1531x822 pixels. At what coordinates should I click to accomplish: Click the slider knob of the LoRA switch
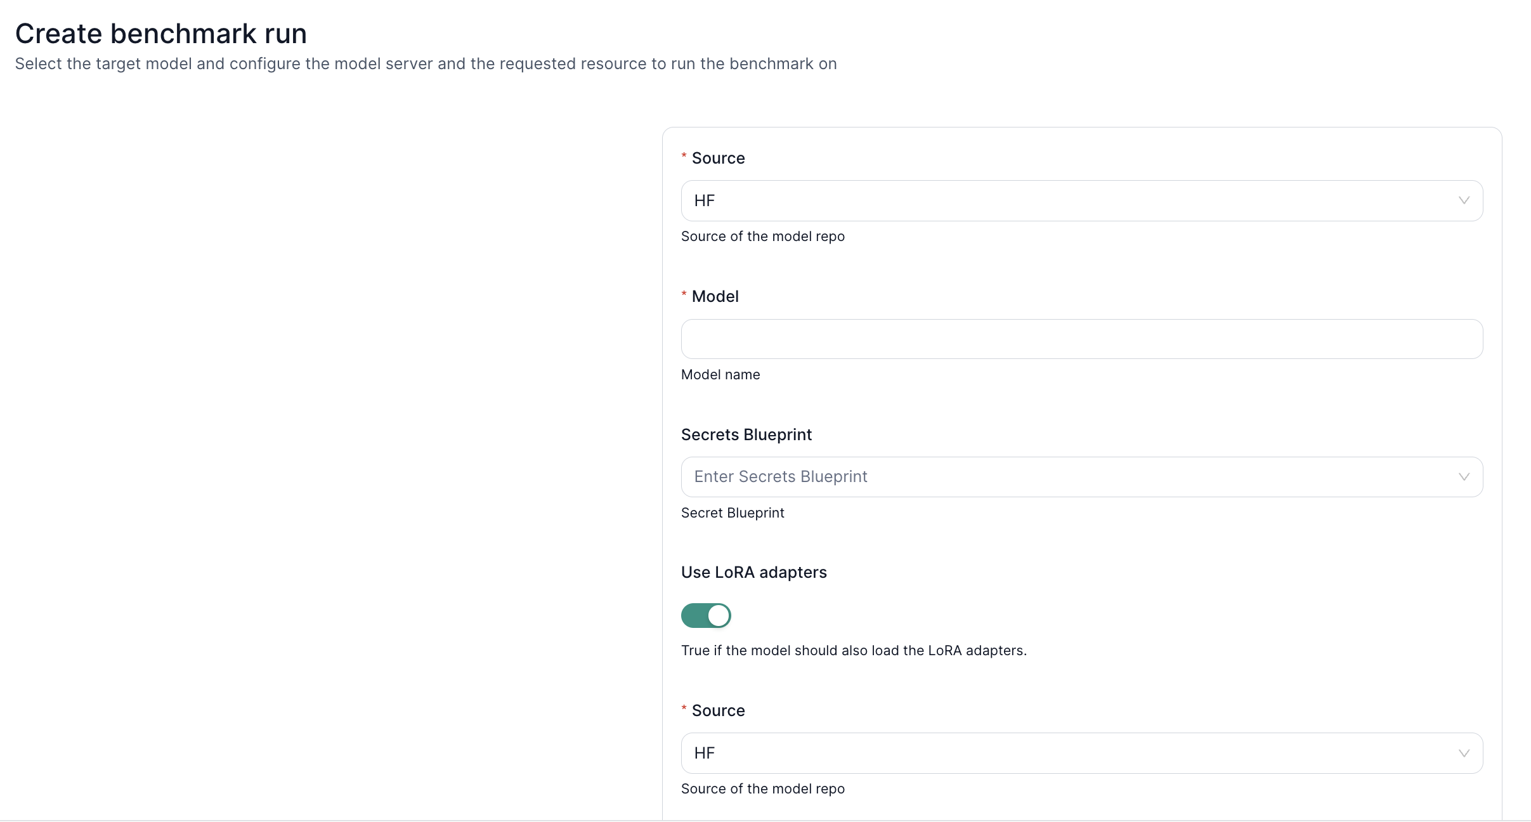[x=719, y=615]
